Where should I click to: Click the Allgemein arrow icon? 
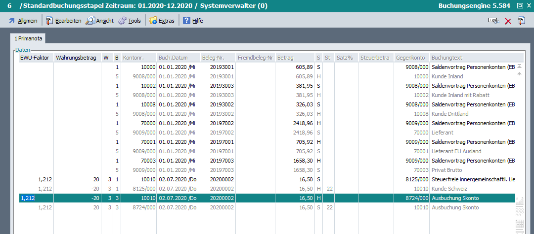pos(11,21)
